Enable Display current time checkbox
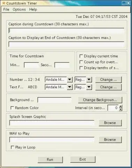 click(x=81, y=56)
